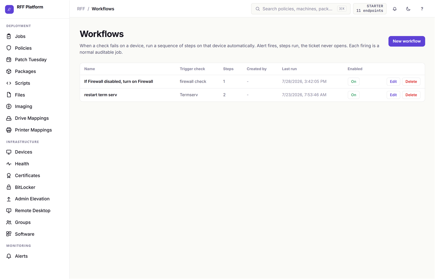Toggle restart term serv's On status
The width and height of the screenshot is (435, 279).
[354, 95]
